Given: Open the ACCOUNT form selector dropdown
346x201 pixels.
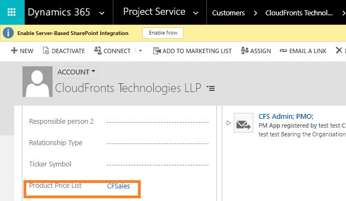Looking at the screenshot, I should click(x=76, y=72).
